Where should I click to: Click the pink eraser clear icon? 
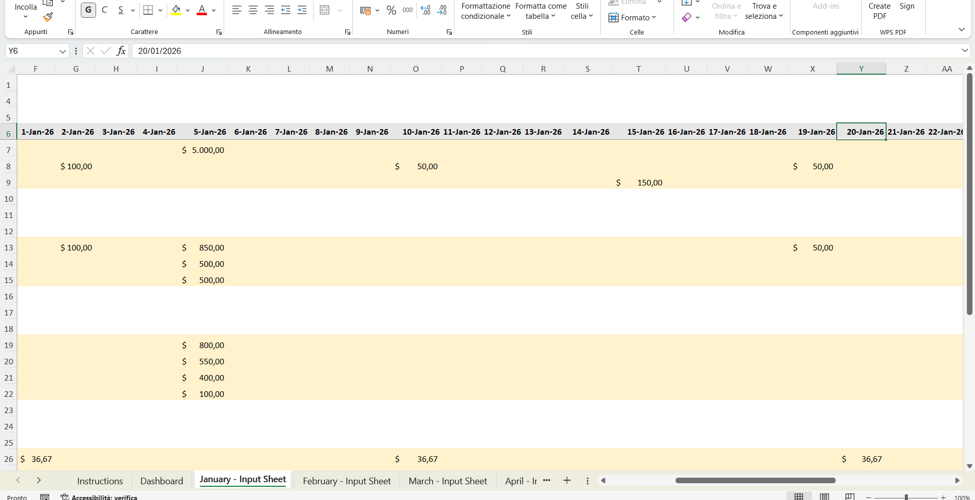tap(687, 18)
